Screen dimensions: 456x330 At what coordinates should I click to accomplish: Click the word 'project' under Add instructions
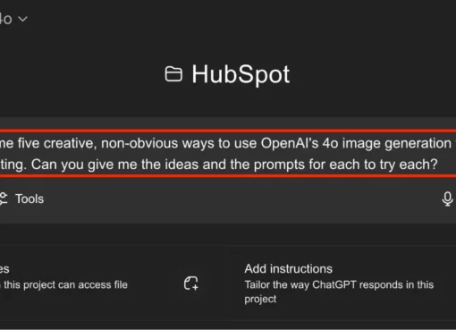260,299
